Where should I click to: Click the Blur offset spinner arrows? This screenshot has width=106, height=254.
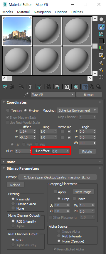coord(67,151)
